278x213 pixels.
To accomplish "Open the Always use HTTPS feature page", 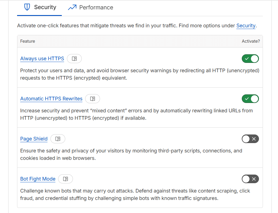I will [x=42, y=59].
